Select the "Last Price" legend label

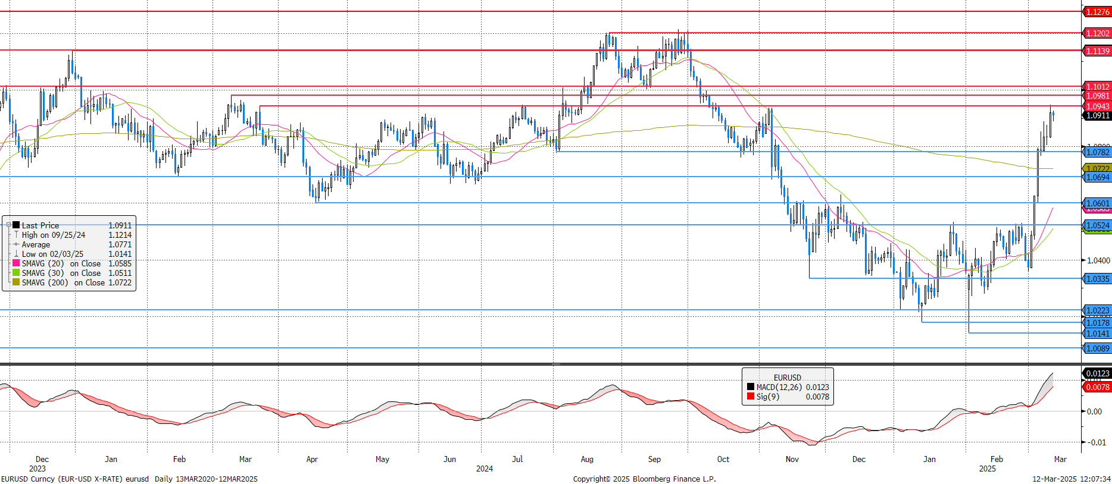click(x=40, y=225)
